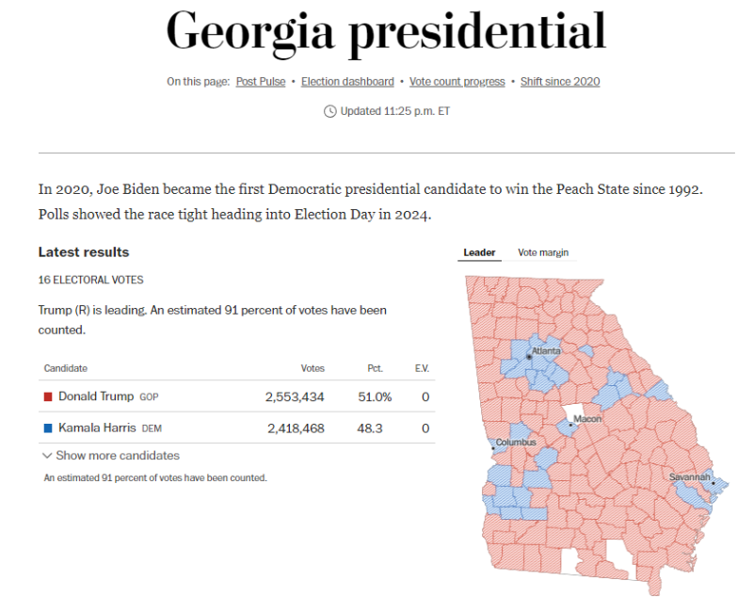This screenshot has height=597, width=753.
Task: Expand Show more candidates
Action: [x=117, y=456]
